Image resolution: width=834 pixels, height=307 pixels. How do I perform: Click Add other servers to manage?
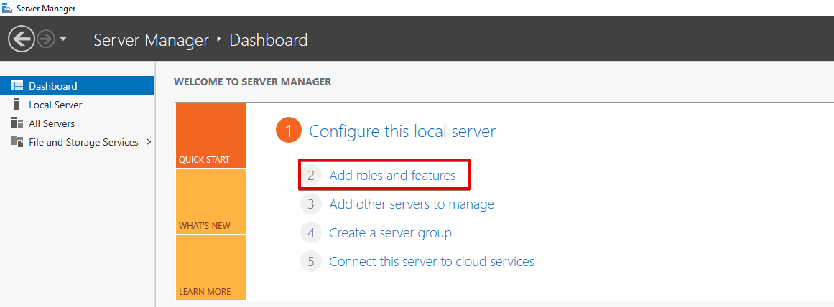412,204
